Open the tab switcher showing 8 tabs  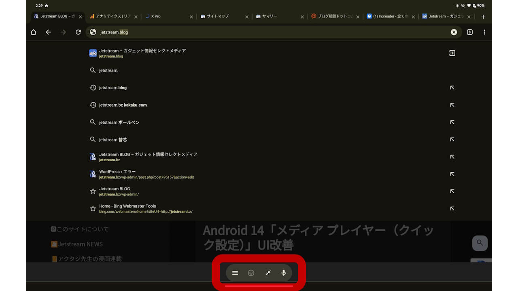pos(469,32)
